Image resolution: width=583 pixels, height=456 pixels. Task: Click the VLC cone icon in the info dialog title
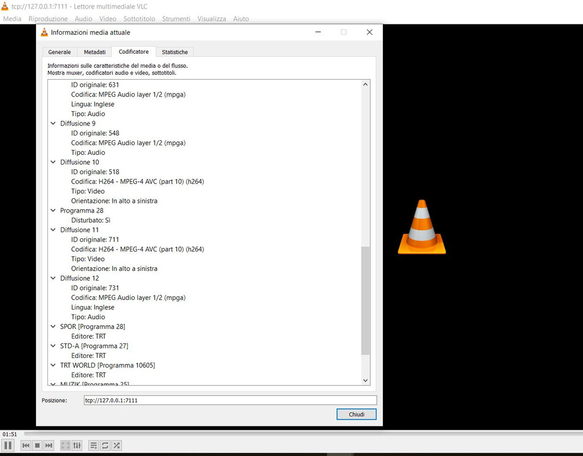pos(44,32)
